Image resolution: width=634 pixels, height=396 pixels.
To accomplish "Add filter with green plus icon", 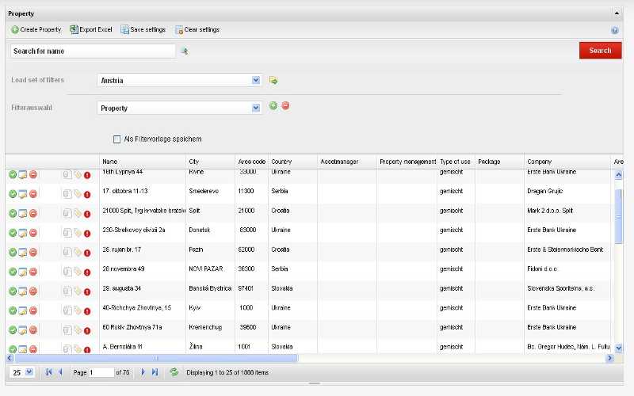I will click(273, 106).
